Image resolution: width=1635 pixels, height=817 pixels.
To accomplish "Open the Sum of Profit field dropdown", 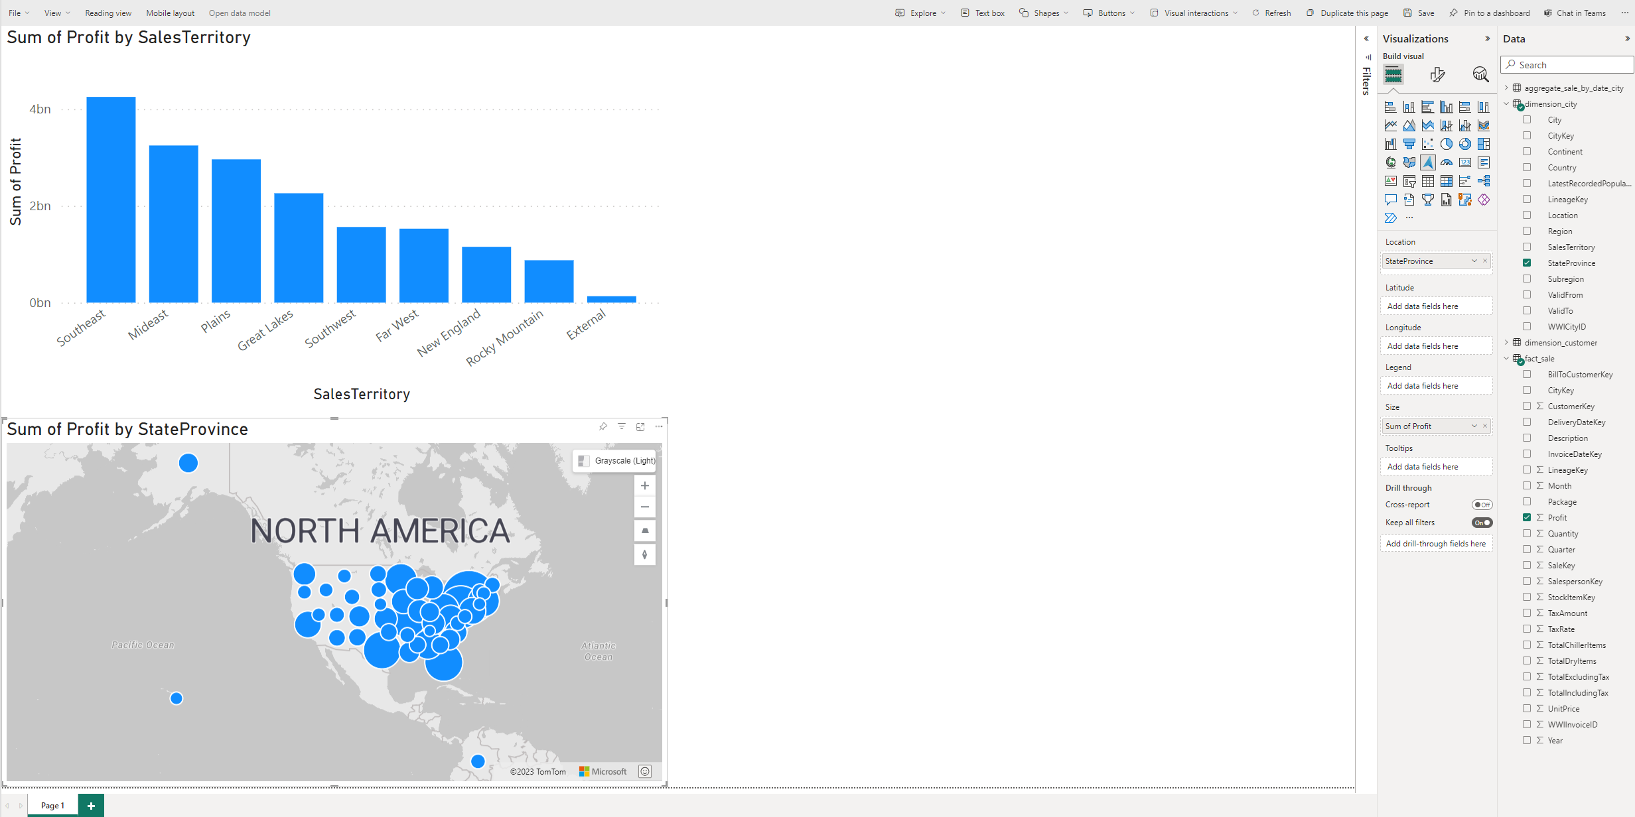I will (x=1474, y=426).
